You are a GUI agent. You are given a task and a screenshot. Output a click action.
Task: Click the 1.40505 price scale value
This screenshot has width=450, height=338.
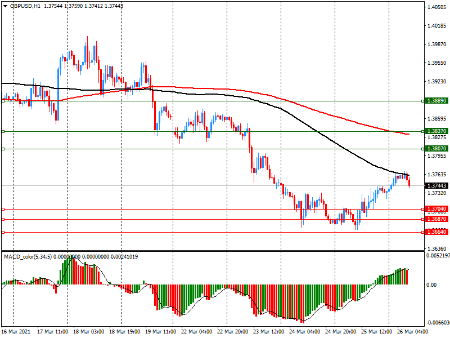pyautogui.click(x=437, y=7)
